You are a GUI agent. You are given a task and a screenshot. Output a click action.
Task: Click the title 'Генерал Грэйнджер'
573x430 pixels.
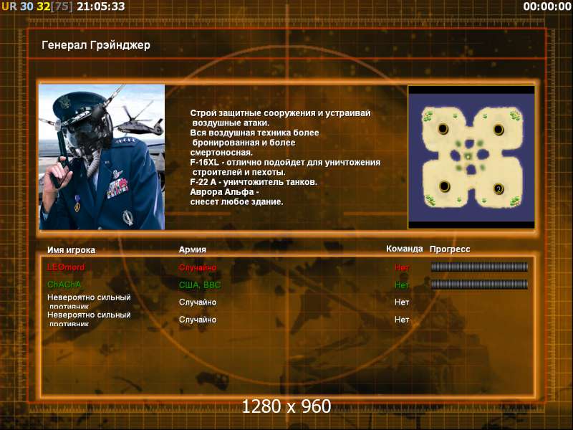96,45
